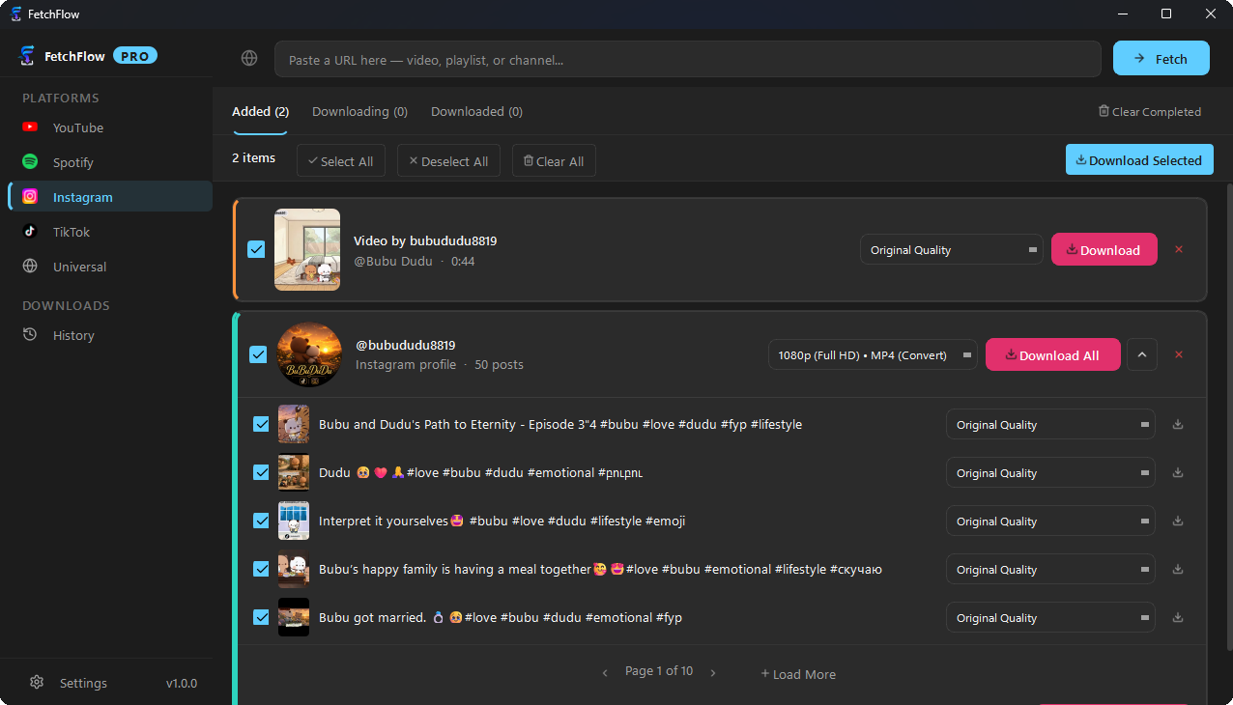The image size is (1233, 705).
Task: Open quality dropdown for 'Bubu's happy family' post
Action: (1050, 569)
